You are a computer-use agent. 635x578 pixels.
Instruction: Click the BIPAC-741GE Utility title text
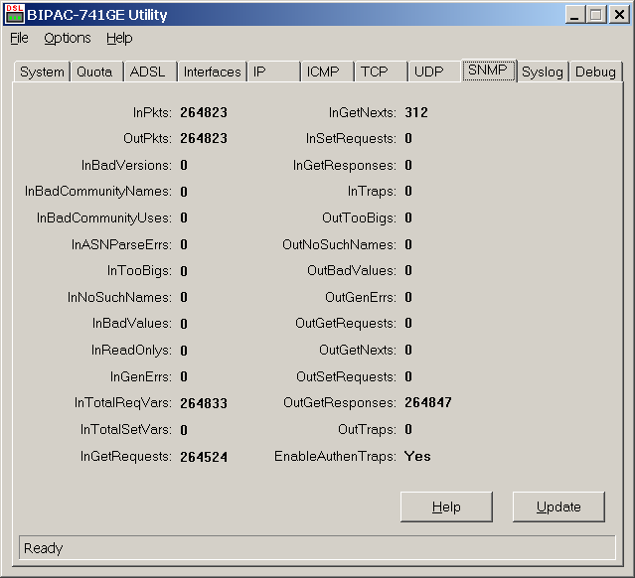coord(97,15)
